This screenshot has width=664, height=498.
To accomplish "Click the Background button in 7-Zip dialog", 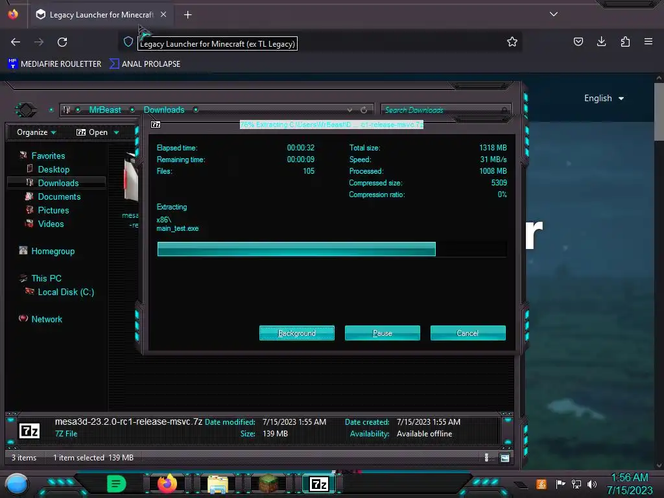I will [x=296, y=333].
